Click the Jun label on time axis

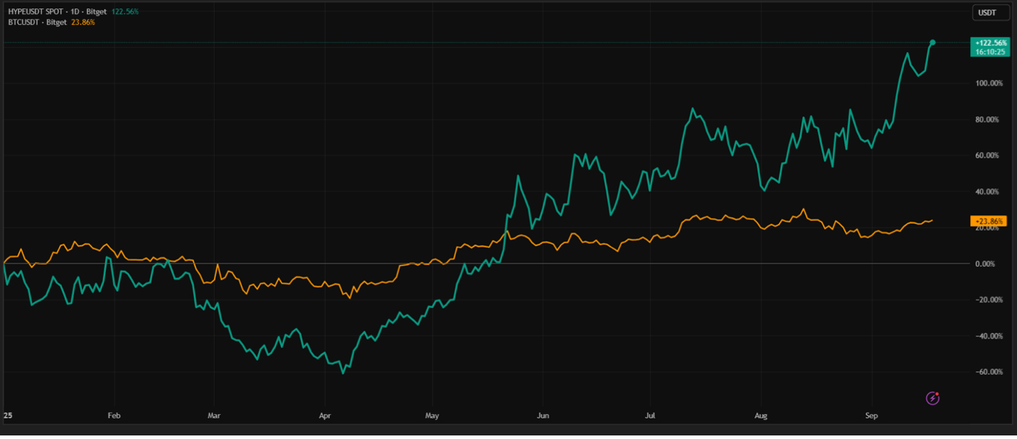tap(543, 414)
